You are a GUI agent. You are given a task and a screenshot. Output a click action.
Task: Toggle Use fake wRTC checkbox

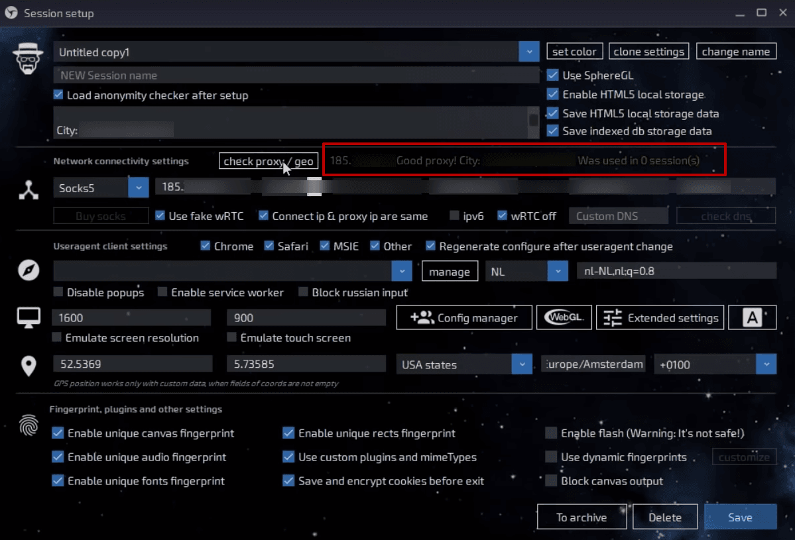[x=160, y=215]
